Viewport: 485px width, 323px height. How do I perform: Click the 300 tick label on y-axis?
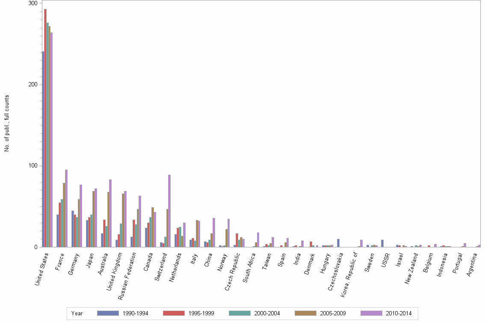tap(33, 3)
